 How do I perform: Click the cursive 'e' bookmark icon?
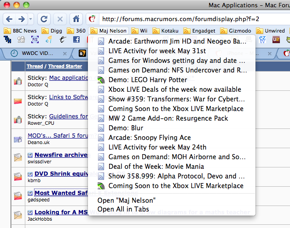point(63,39)
